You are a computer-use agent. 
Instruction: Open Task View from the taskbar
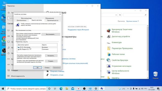pos(55,89)
